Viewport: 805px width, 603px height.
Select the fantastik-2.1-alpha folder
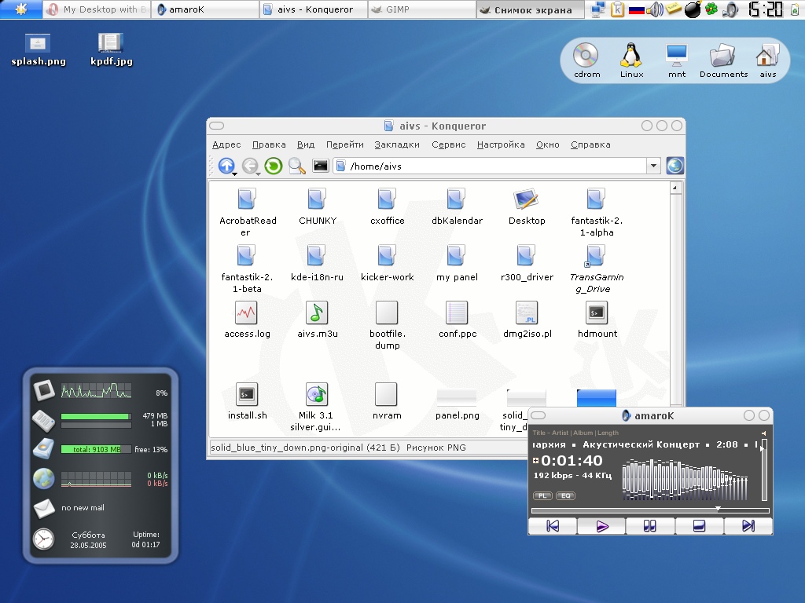[597, 212]
